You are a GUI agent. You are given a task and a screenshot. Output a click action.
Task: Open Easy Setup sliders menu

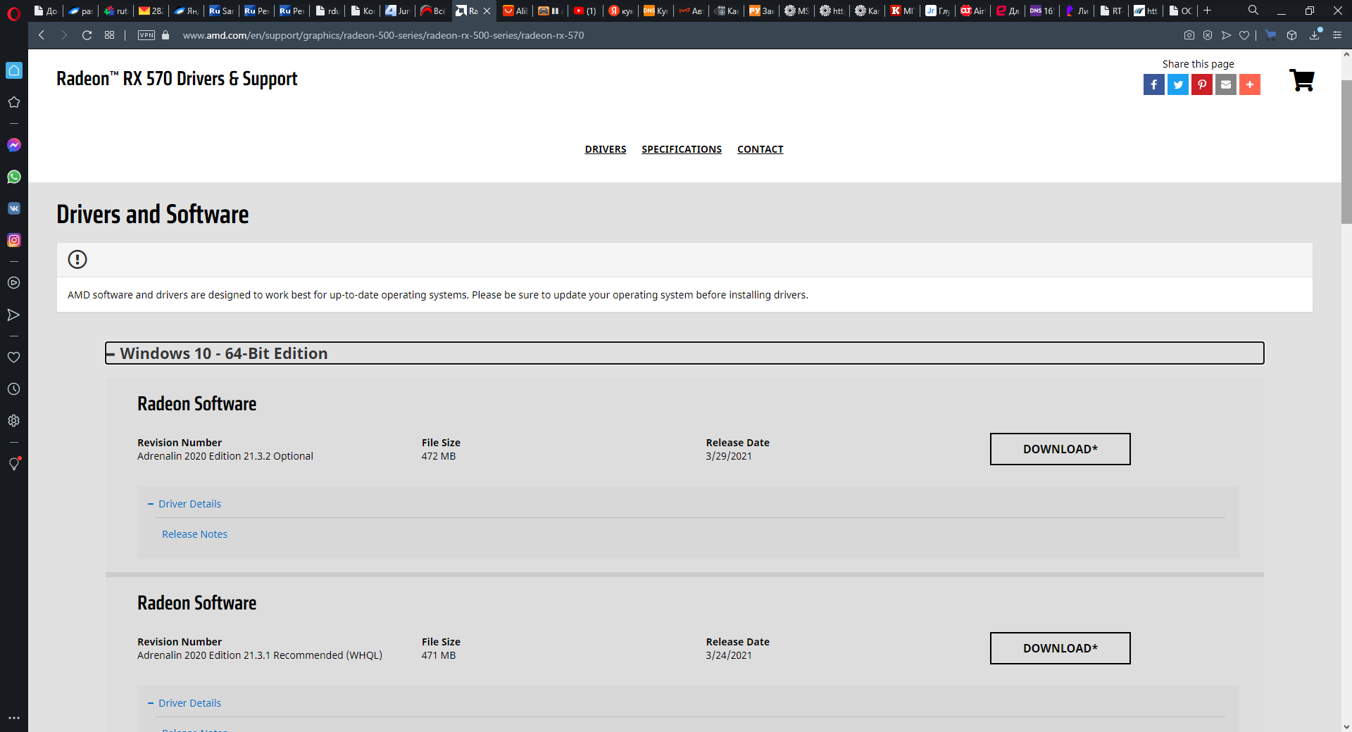pyautogui.click(x=1337, y=35)
